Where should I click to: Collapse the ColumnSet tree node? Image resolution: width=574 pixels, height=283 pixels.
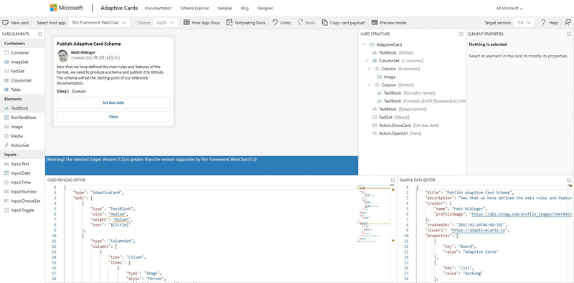coord(367,61)
